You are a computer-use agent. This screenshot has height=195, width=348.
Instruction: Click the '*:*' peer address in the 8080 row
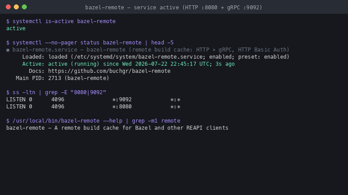click(x=175, y=107)
